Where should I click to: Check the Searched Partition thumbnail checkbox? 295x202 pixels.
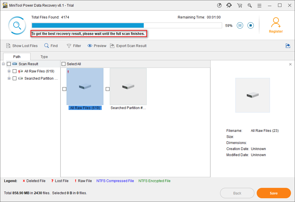[x=108, y=89]
